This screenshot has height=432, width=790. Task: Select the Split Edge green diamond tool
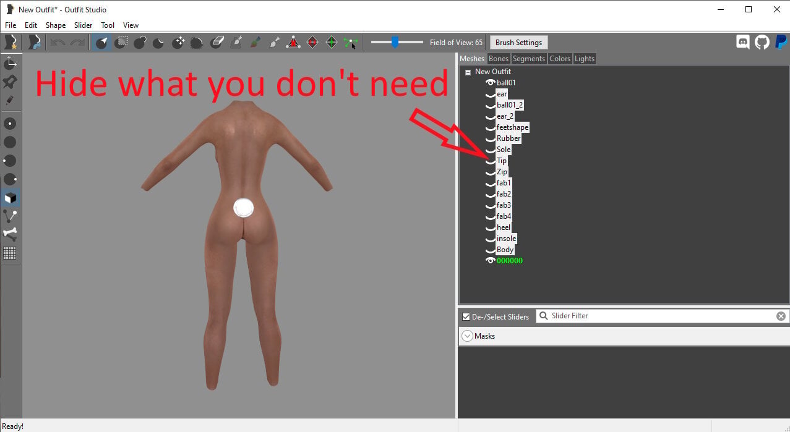[332, 43]
